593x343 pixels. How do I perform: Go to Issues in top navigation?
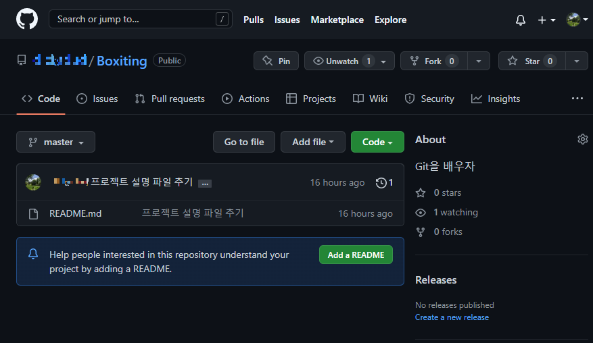(287, 20)
